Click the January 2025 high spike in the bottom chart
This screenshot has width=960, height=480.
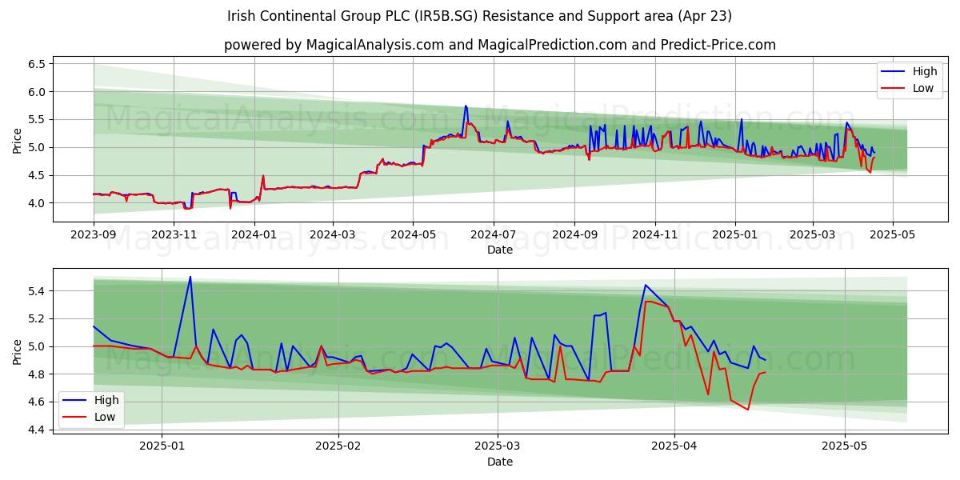coord(190,277)
